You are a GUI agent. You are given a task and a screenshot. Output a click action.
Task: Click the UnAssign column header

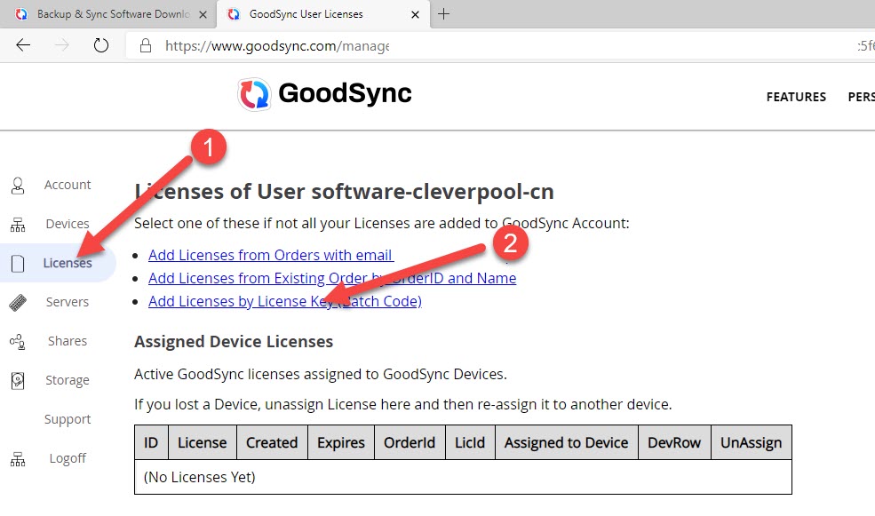752,442
